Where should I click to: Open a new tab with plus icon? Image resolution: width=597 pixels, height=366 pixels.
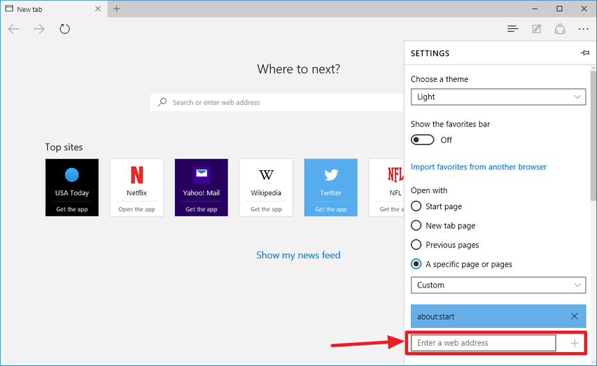[x=117, y=9]
